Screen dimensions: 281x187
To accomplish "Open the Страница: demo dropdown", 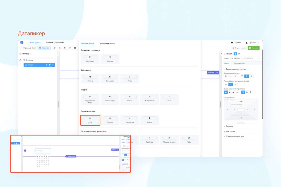I will pos(28,48).
